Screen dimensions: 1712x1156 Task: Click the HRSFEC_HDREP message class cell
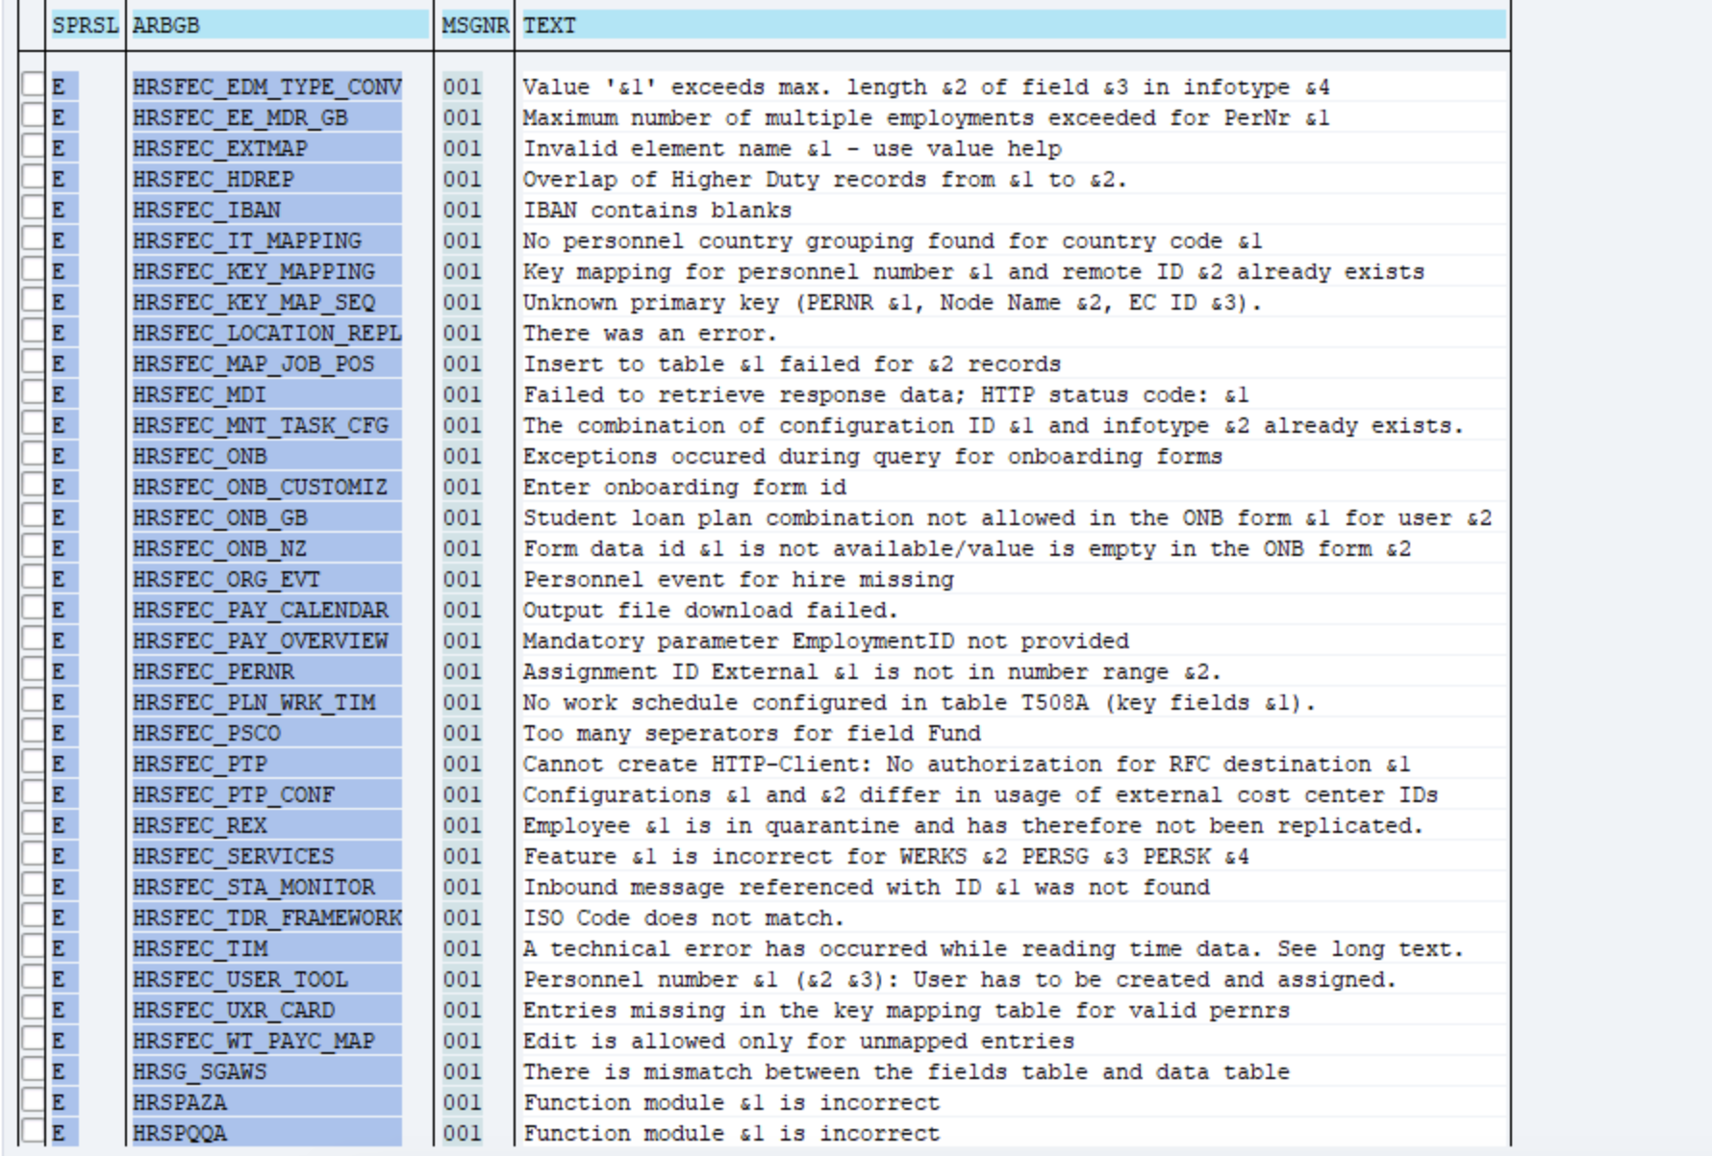pyautogui.click(x=266, y=179)
